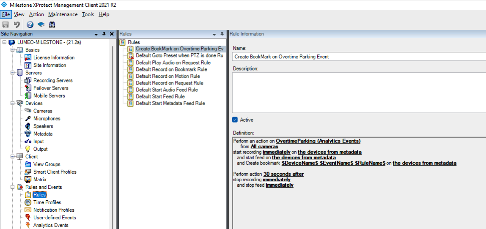Collapse the Servers tree node
The width and height of the screenshot is (486, 229).
tap(12, 73)
